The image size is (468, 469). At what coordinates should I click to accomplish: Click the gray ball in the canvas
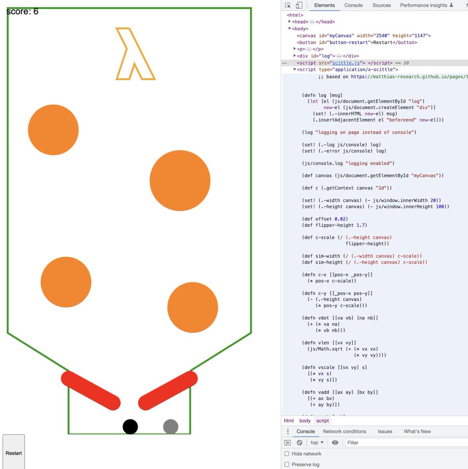(171, 427)
